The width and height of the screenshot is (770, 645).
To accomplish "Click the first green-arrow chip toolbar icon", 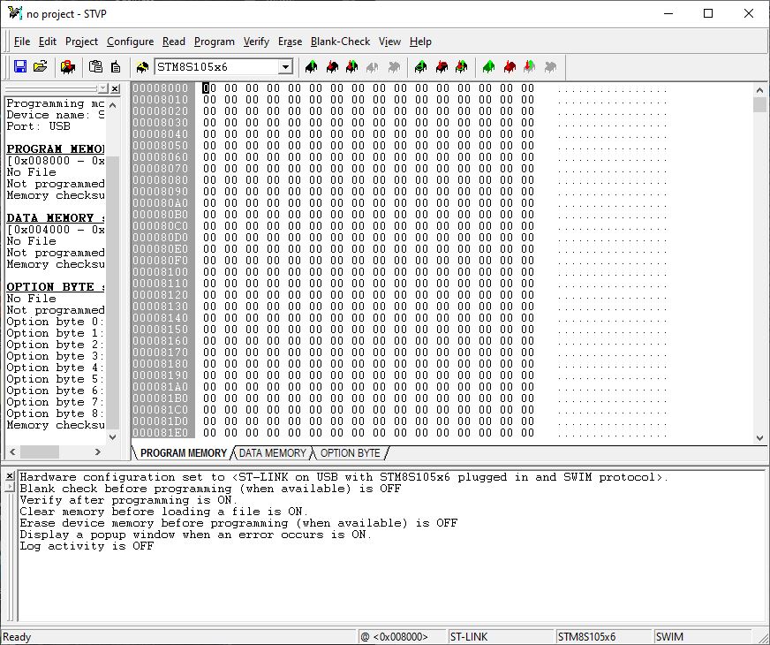I will point(311,67).
